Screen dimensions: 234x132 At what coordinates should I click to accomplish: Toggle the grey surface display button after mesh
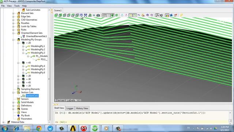tap(108, 15)
